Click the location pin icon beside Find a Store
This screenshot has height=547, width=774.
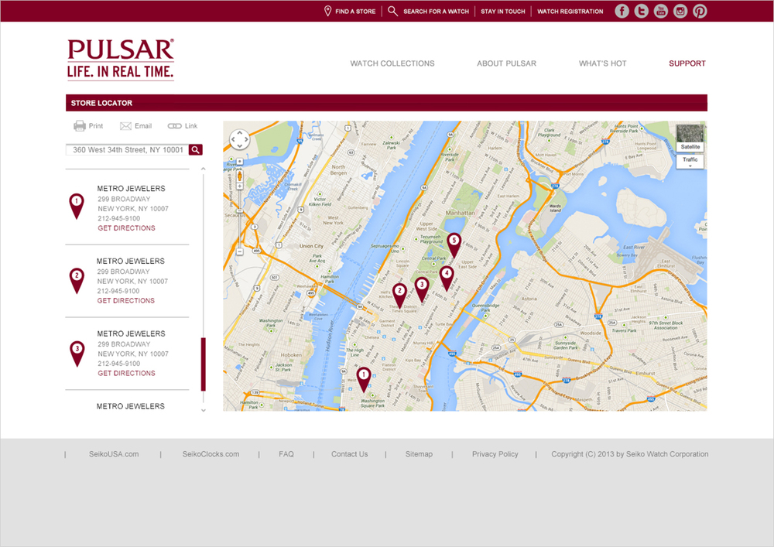pos(327,11)
